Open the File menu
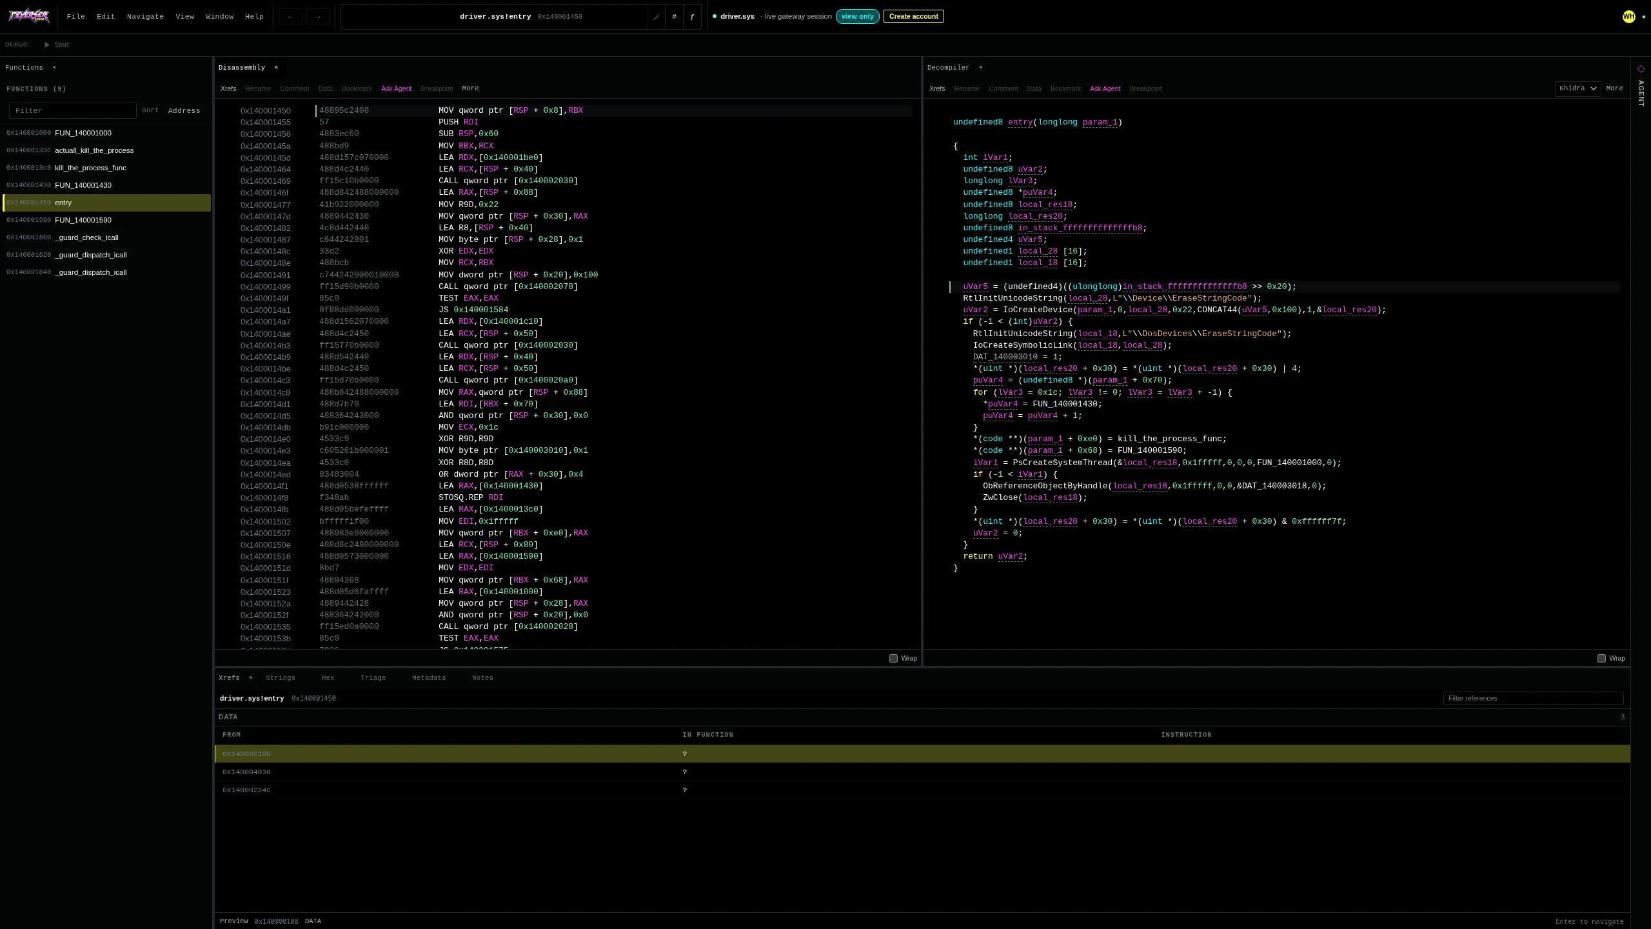The height and width of the screenshot is (929, 1651). click(75, 17)
